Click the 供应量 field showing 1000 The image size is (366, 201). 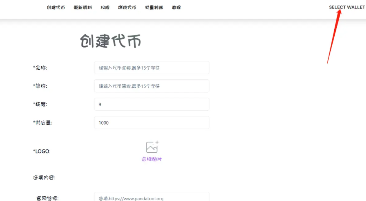click(x=151, y=123)
